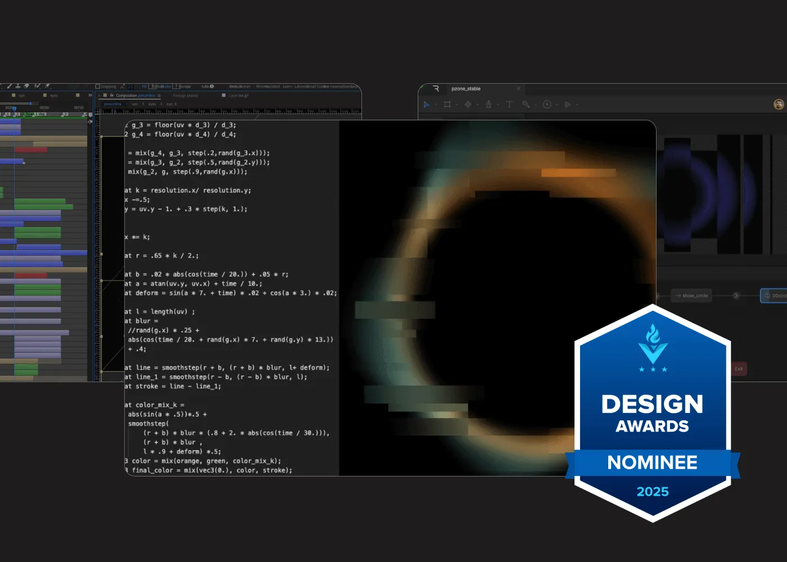
Task: Click the Play triangle in Rive toolbar
Action: pos(568,105)
